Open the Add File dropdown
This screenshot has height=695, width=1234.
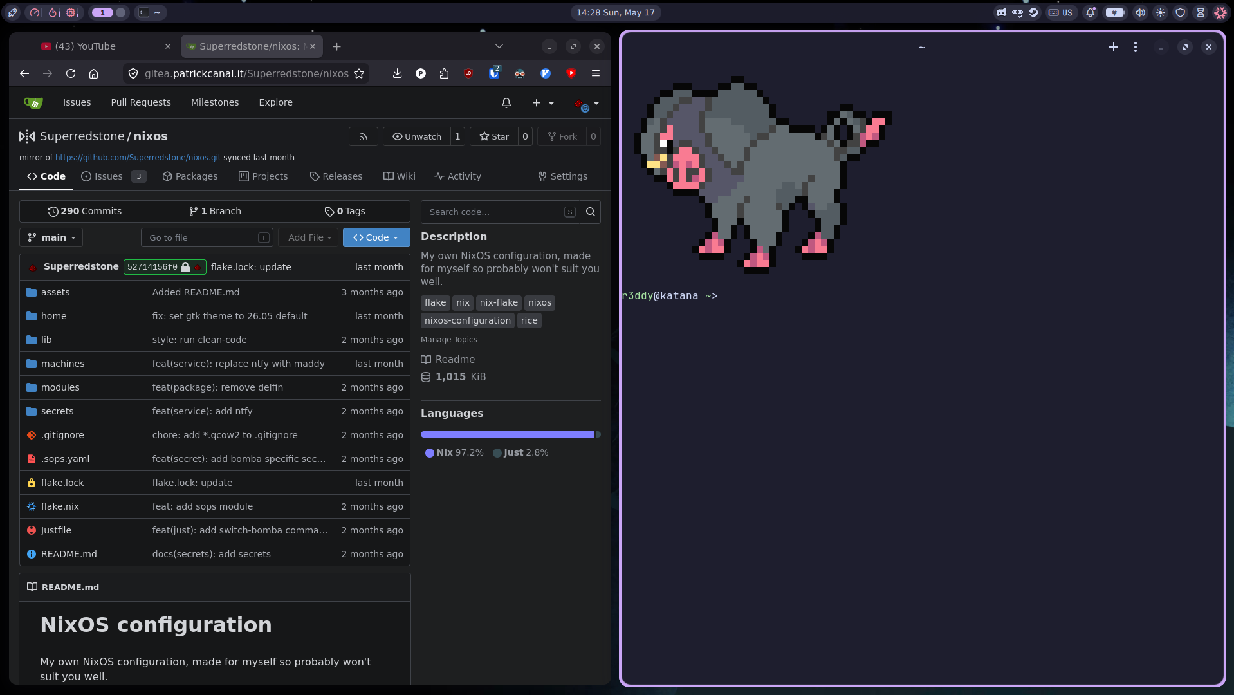click(x=309, y=237)
